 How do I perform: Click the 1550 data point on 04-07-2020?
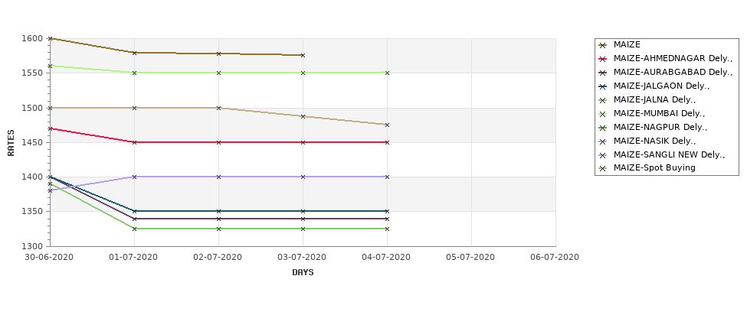click(x=387, y=73)
